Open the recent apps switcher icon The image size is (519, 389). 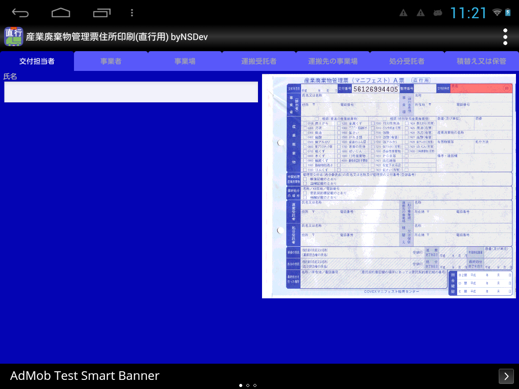click(102, 13)
